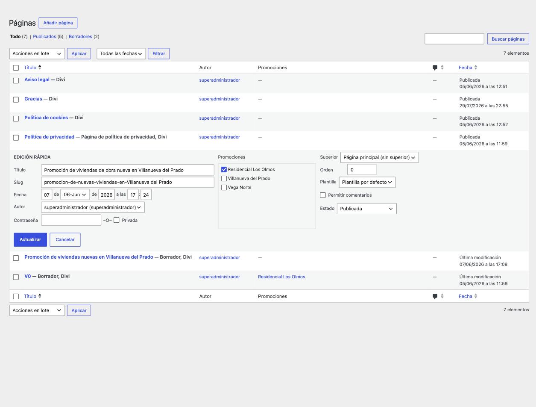Open the bottom Acciones en lote dropdown

click(37, 310)
